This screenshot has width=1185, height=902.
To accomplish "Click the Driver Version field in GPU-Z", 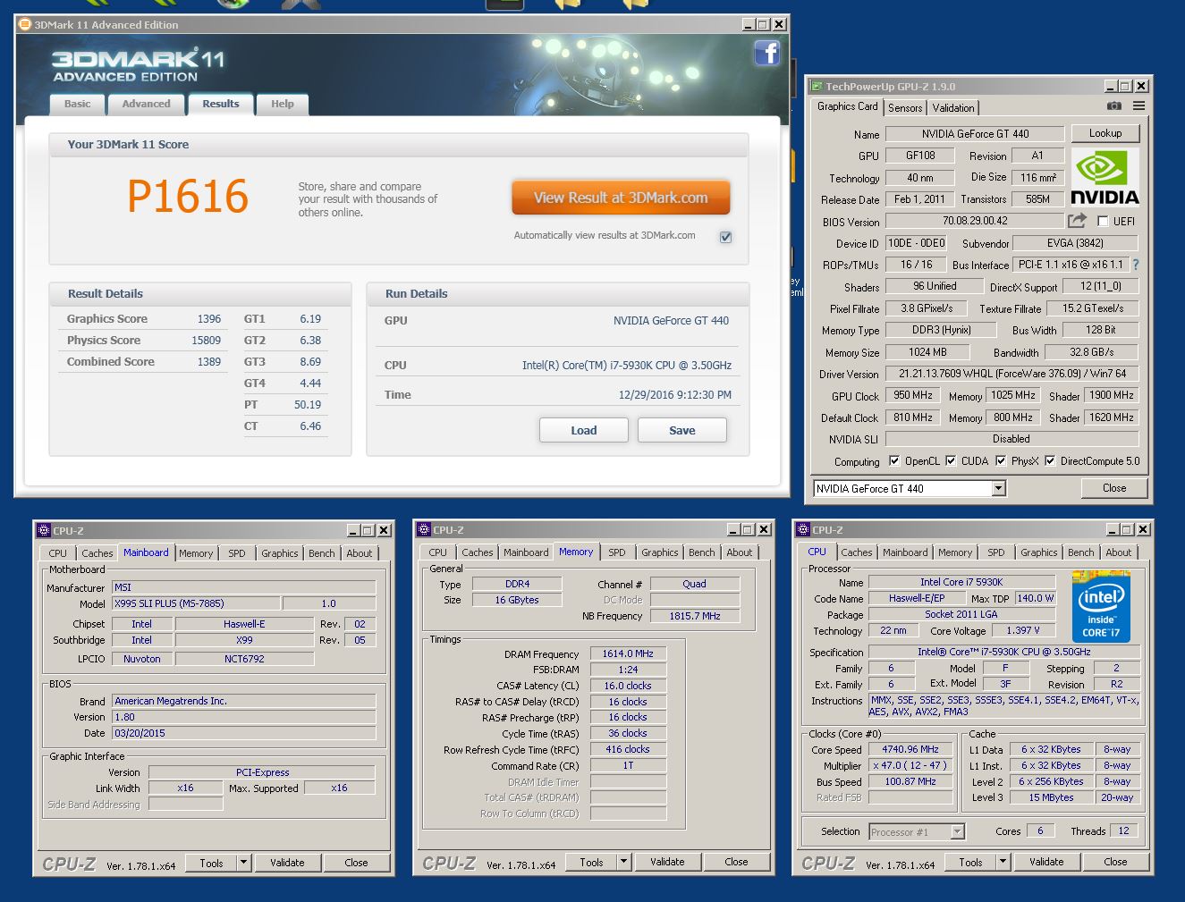I will point(1011,374).
